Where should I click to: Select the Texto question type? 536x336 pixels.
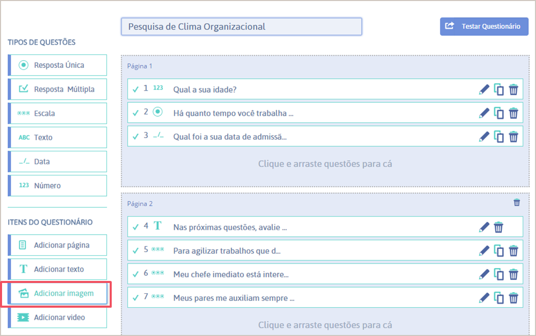click(x=58, y=137)
